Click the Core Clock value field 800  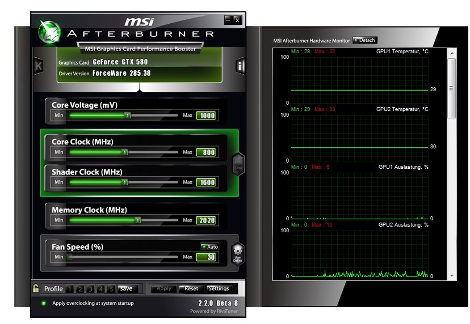point(206,152)
